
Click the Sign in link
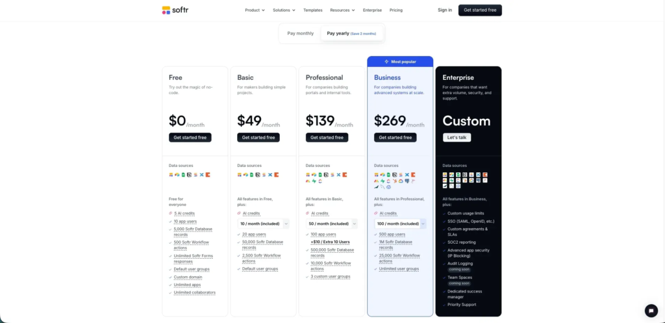(445, 10)
